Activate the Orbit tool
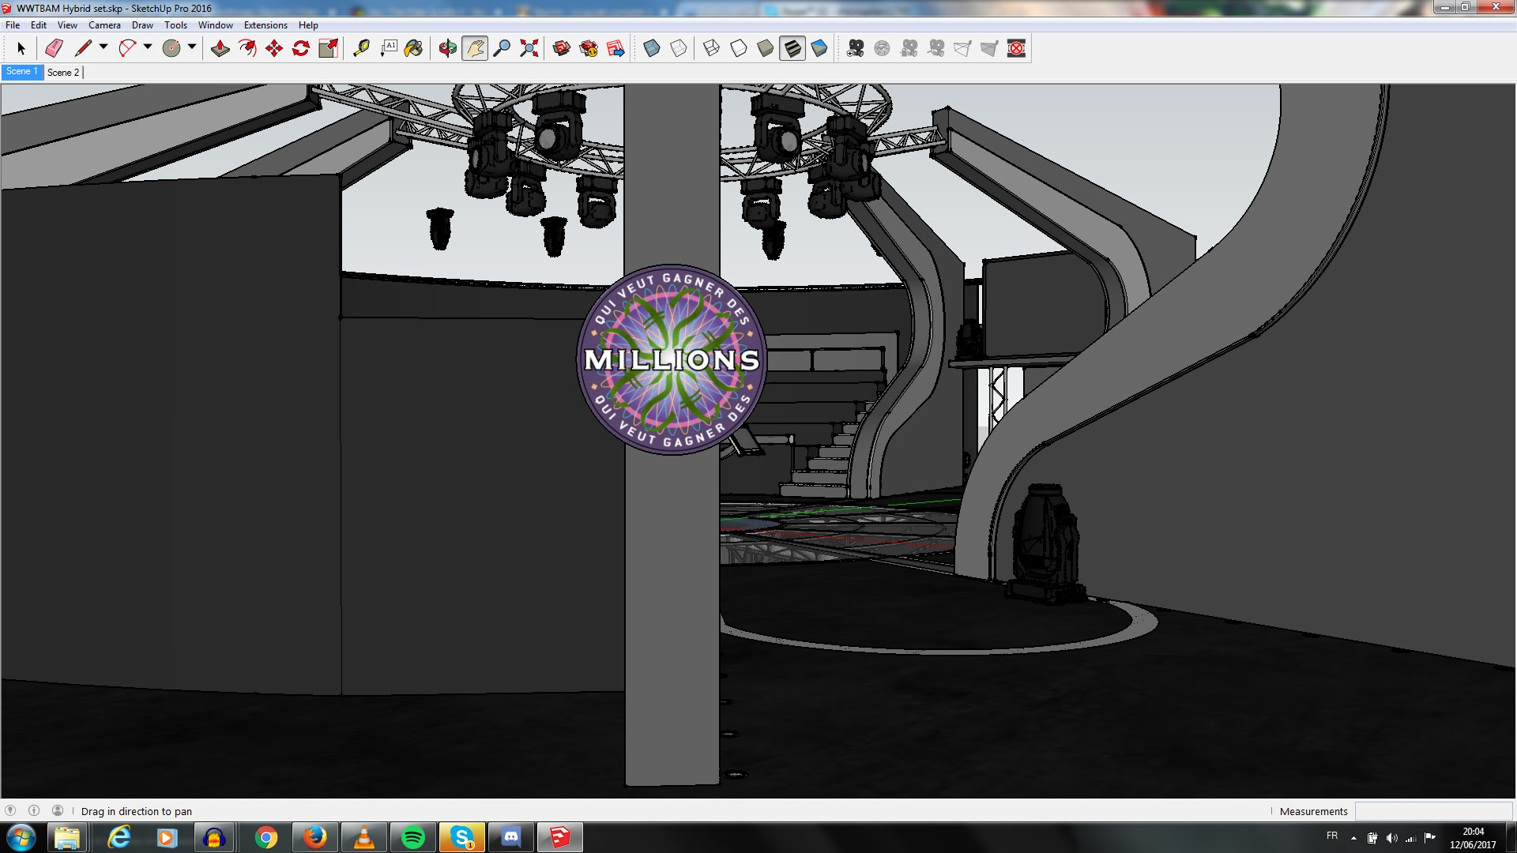The image size is (1517, 853). [448, 49]
